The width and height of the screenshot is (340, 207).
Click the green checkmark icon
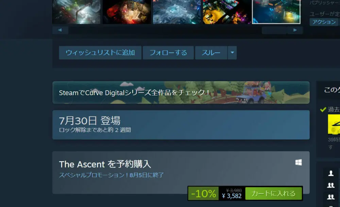[x=323, y=110]
